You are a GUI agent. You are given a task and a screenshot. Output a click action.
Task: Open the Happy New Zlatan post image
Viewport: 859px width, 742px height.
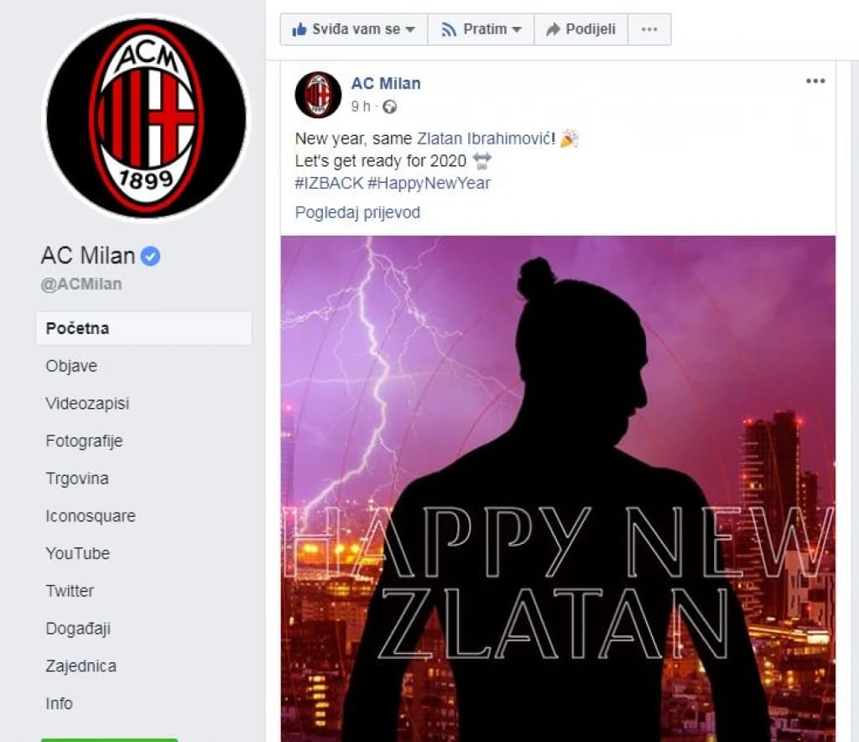pos(558,489)
